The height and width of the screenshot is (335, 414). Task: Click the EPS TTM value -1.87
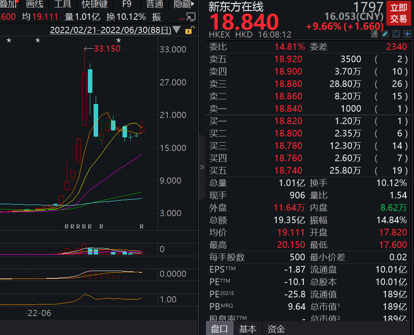pyautogui.click(x=295, y=269)
